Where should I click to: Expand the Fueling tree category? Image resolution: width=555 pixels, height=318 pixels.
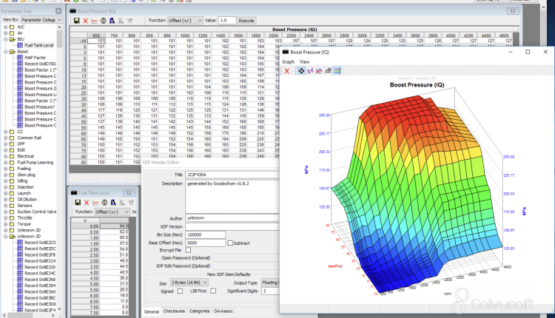5,169
